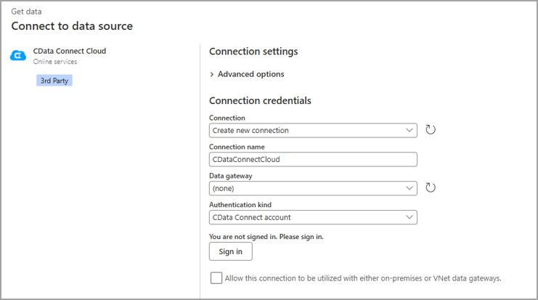
Task: Open the Data gateway dropdown
Action: coord(313,188)
